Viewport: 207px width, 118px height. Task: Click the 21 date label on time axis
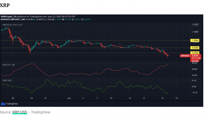pyautogui.click(x=162, y=98)
